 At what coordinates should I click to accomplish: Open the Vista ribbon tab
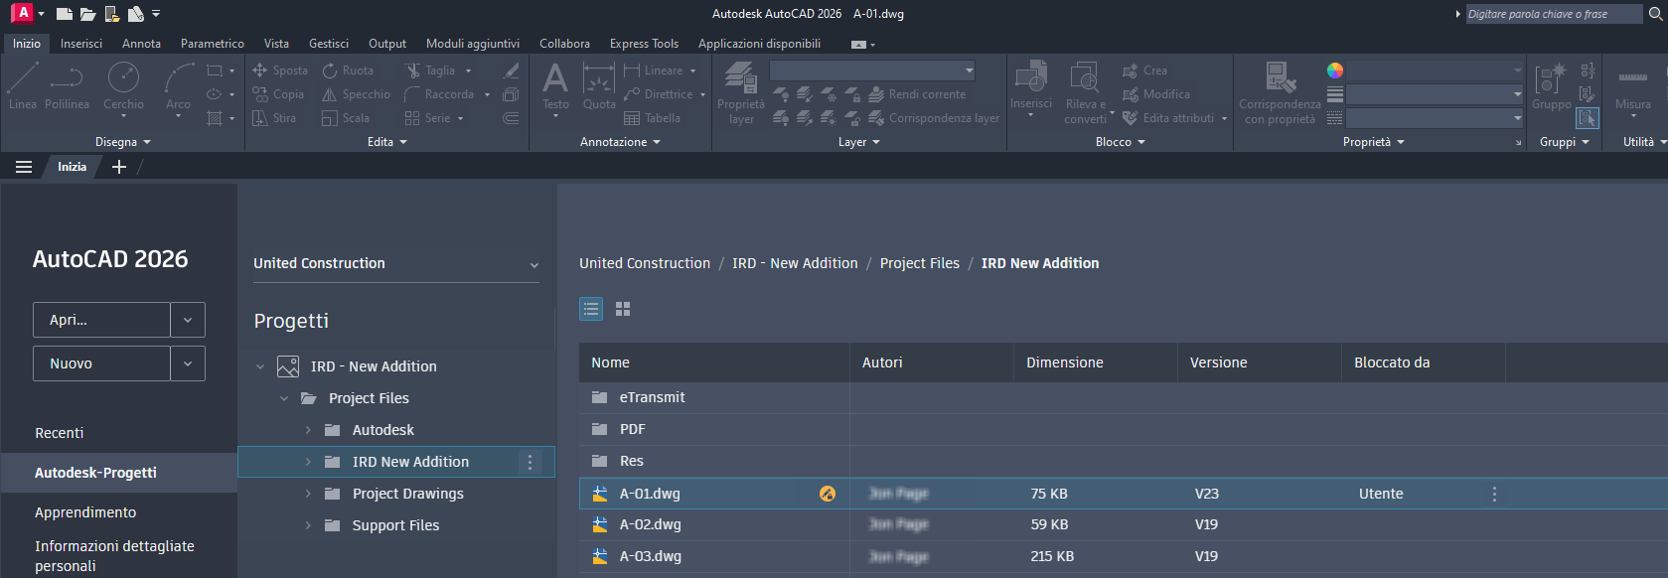click(276, 44)
